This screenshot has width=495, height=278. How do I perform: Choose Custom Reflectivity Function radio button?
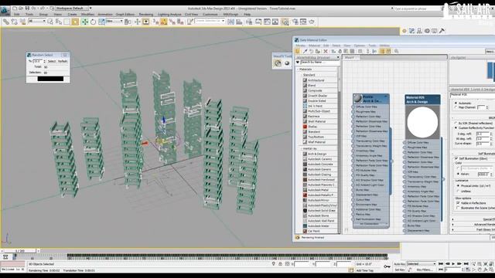click(x=456, y=128)
